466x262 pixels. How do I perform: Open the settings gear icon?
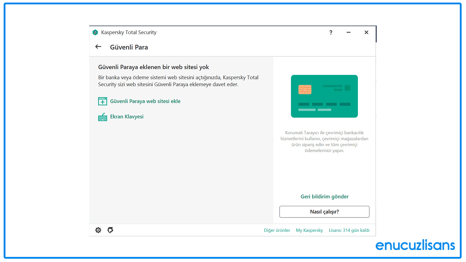[x=98, y=230]
